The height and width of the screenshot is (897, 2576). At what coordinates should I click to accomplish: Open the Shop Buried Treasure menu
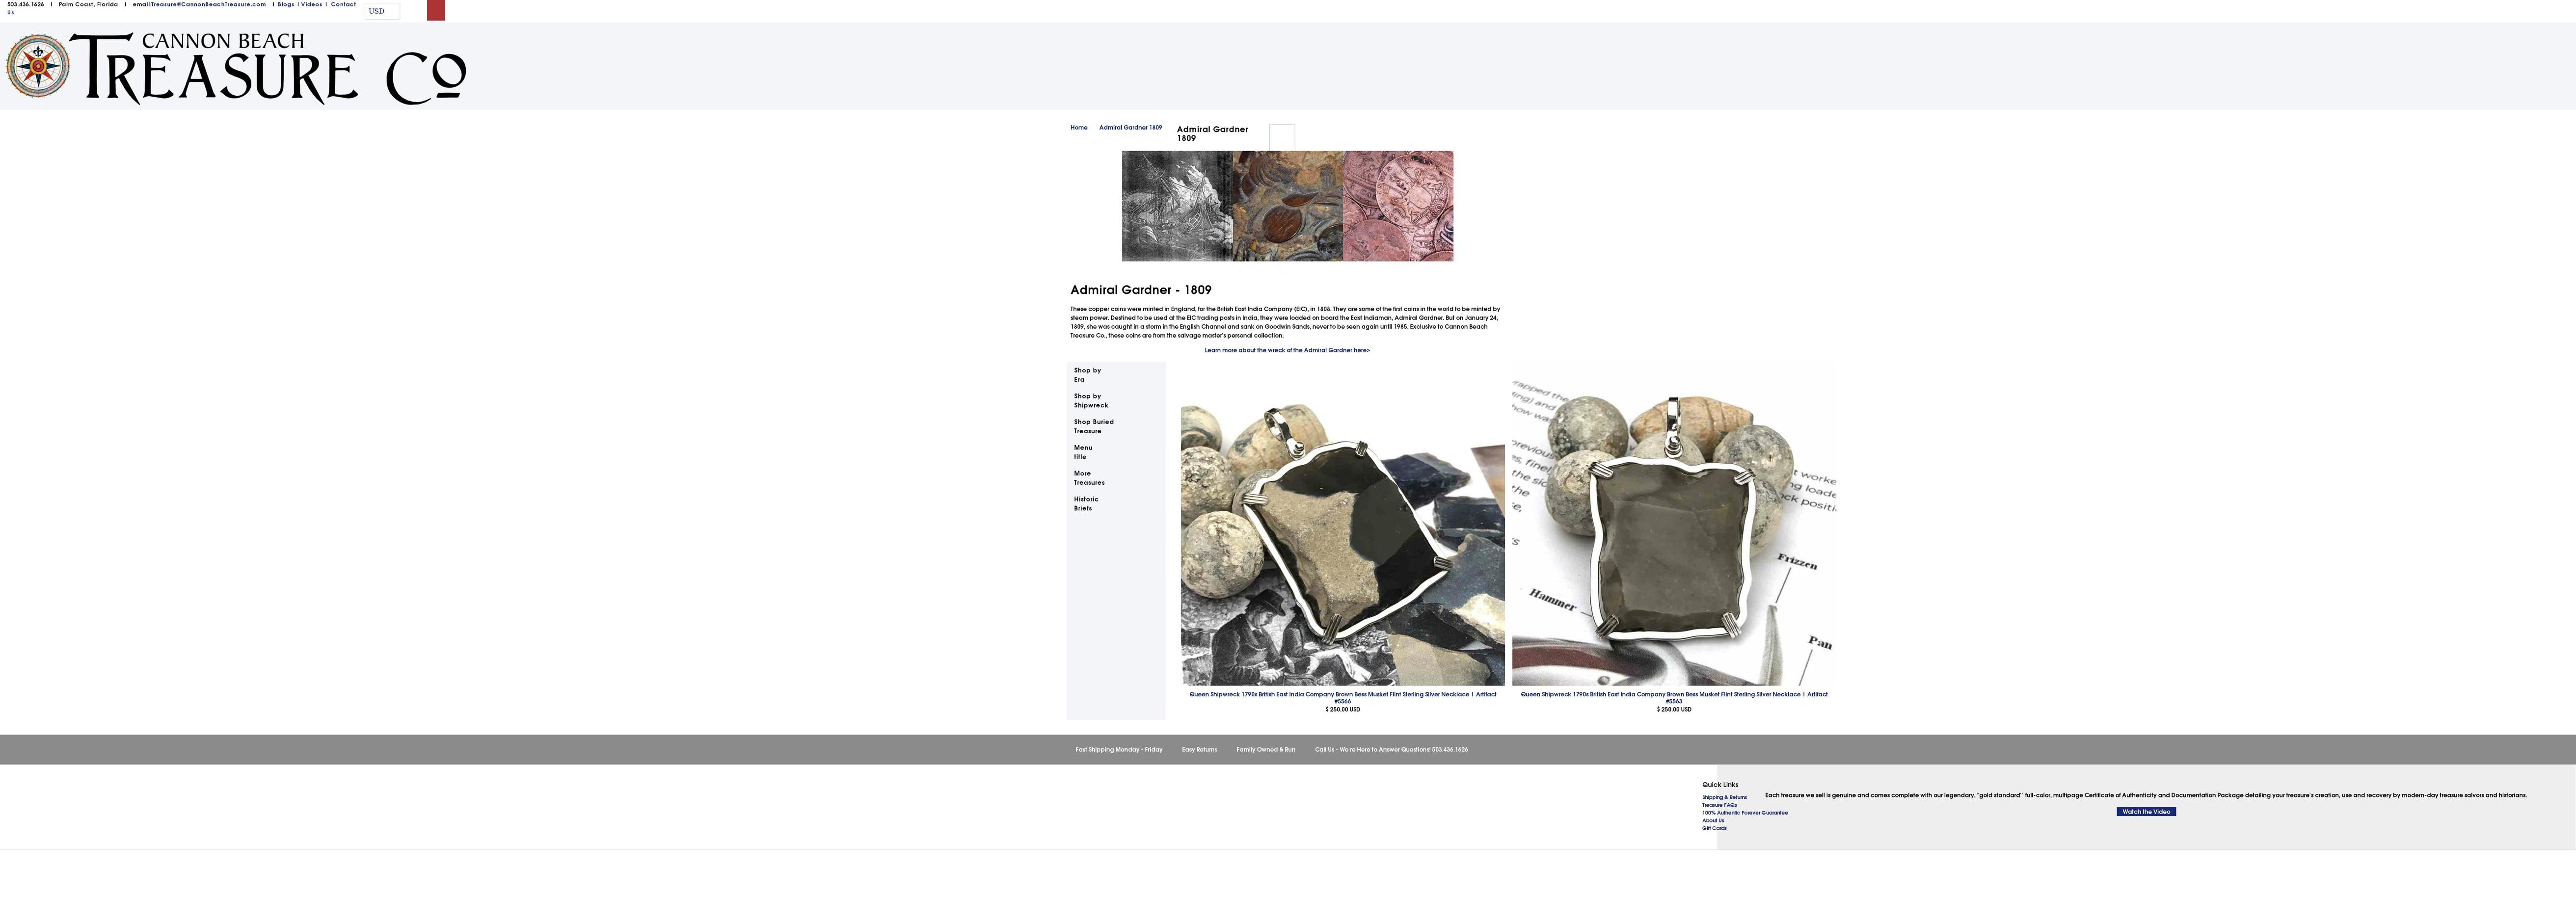(x=1094, y=426)
